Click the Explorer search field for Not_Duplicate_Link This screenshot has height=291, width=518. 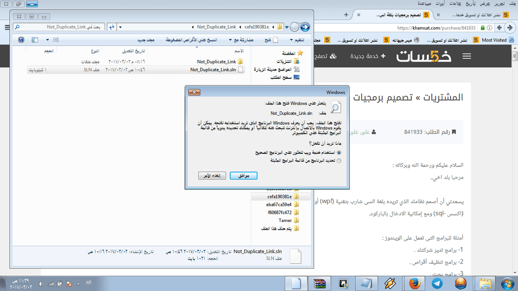point(59,27)
